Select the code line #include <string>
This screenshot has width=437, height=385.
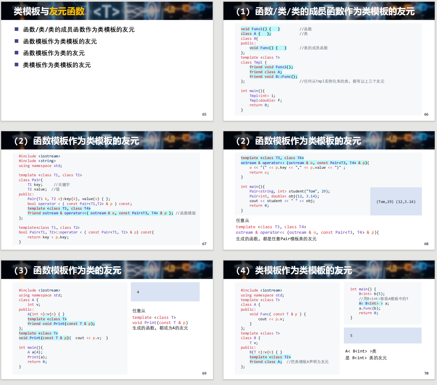coord(37,161)
